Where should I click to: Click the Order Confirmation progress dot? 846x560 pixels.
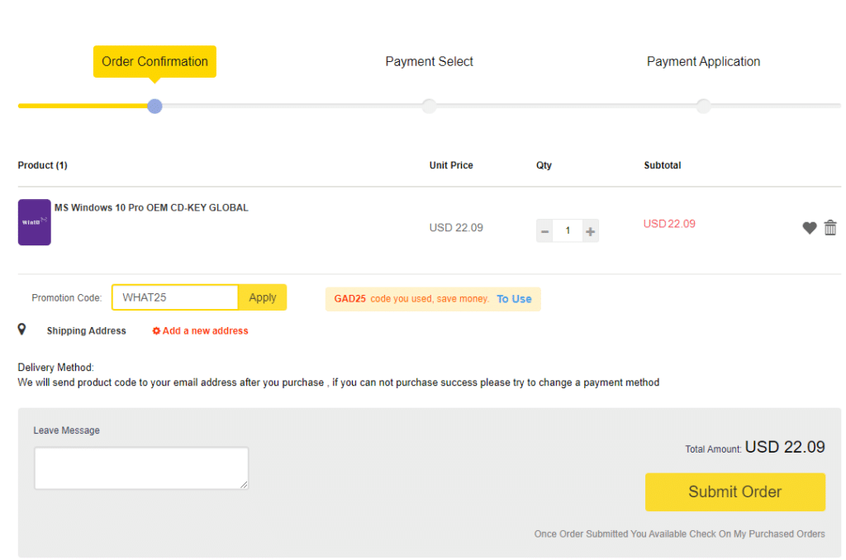click(154, 107)
